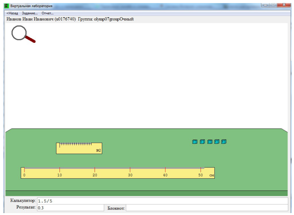294x215 pixels.
Task: Minimize the Виртуальная лаборатория window
Action: [x=265, y=5]
